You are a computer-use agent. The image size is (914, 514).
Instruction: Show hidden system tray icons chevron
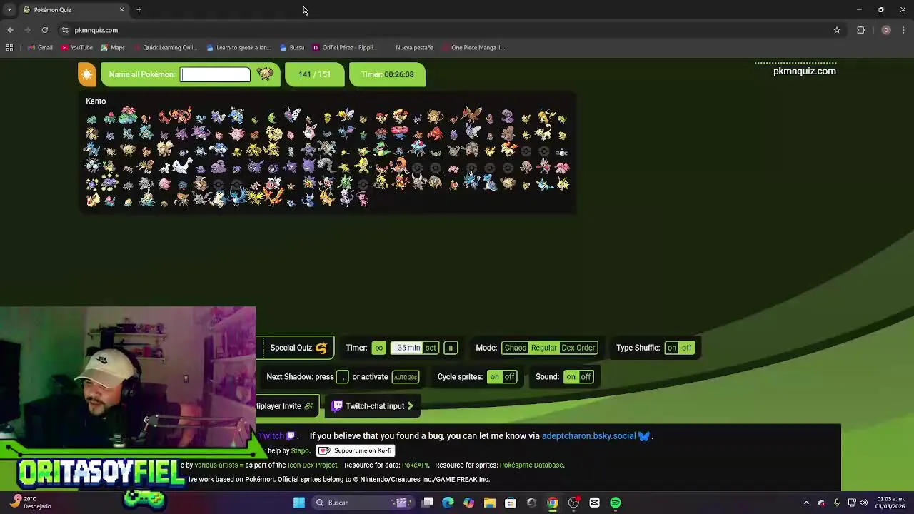click(806, 503)
